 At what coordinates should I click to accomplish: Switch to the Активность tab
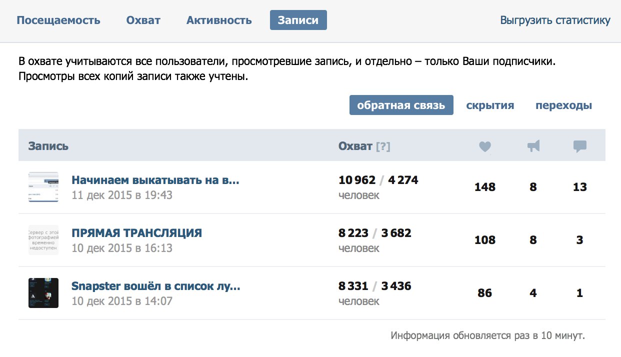[219, 20]
